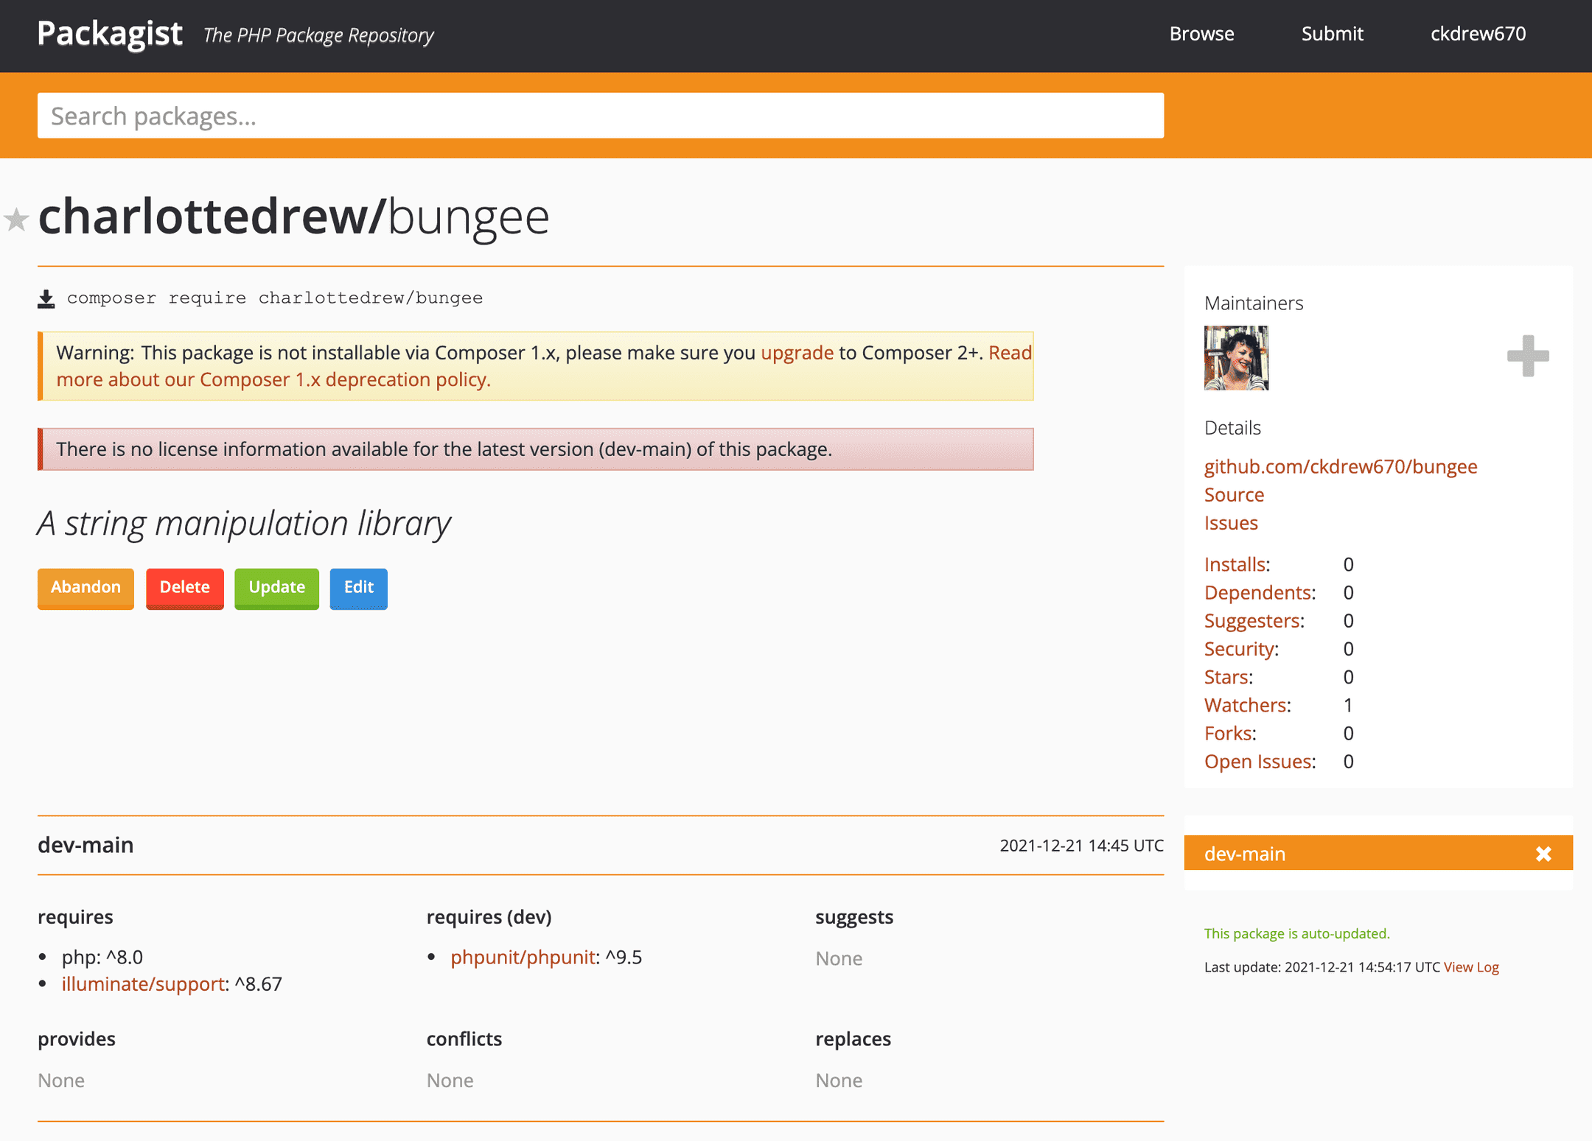The width and height of the screenshot is (1592, 1141).
Task: Click the download icon beside composer require
Action: [46, 299]
